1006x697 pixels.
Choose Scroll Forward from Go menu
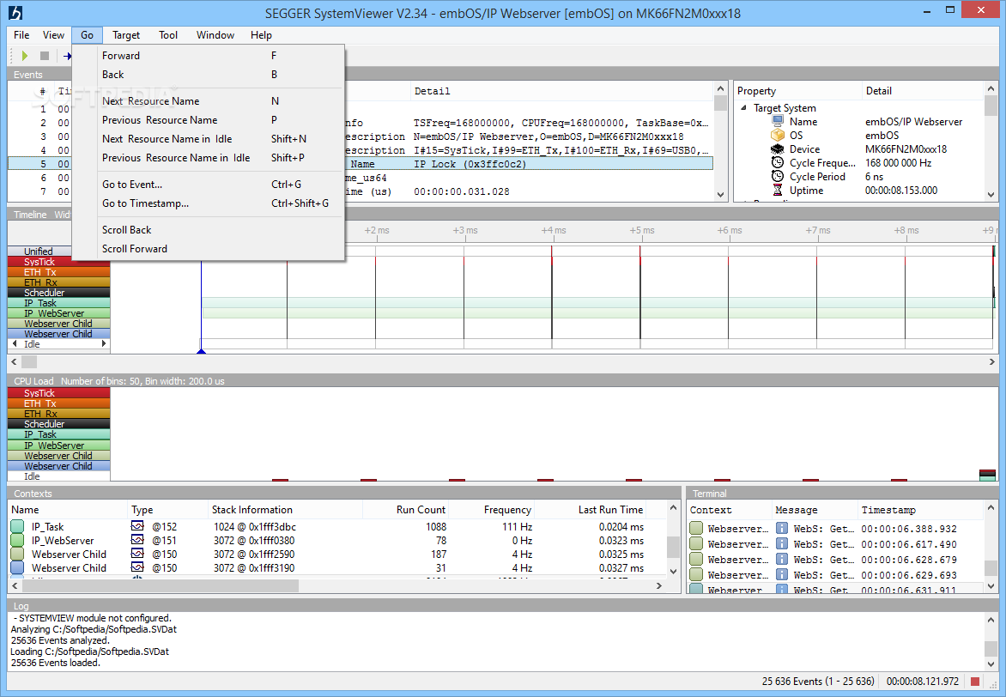tap(209, 249)
